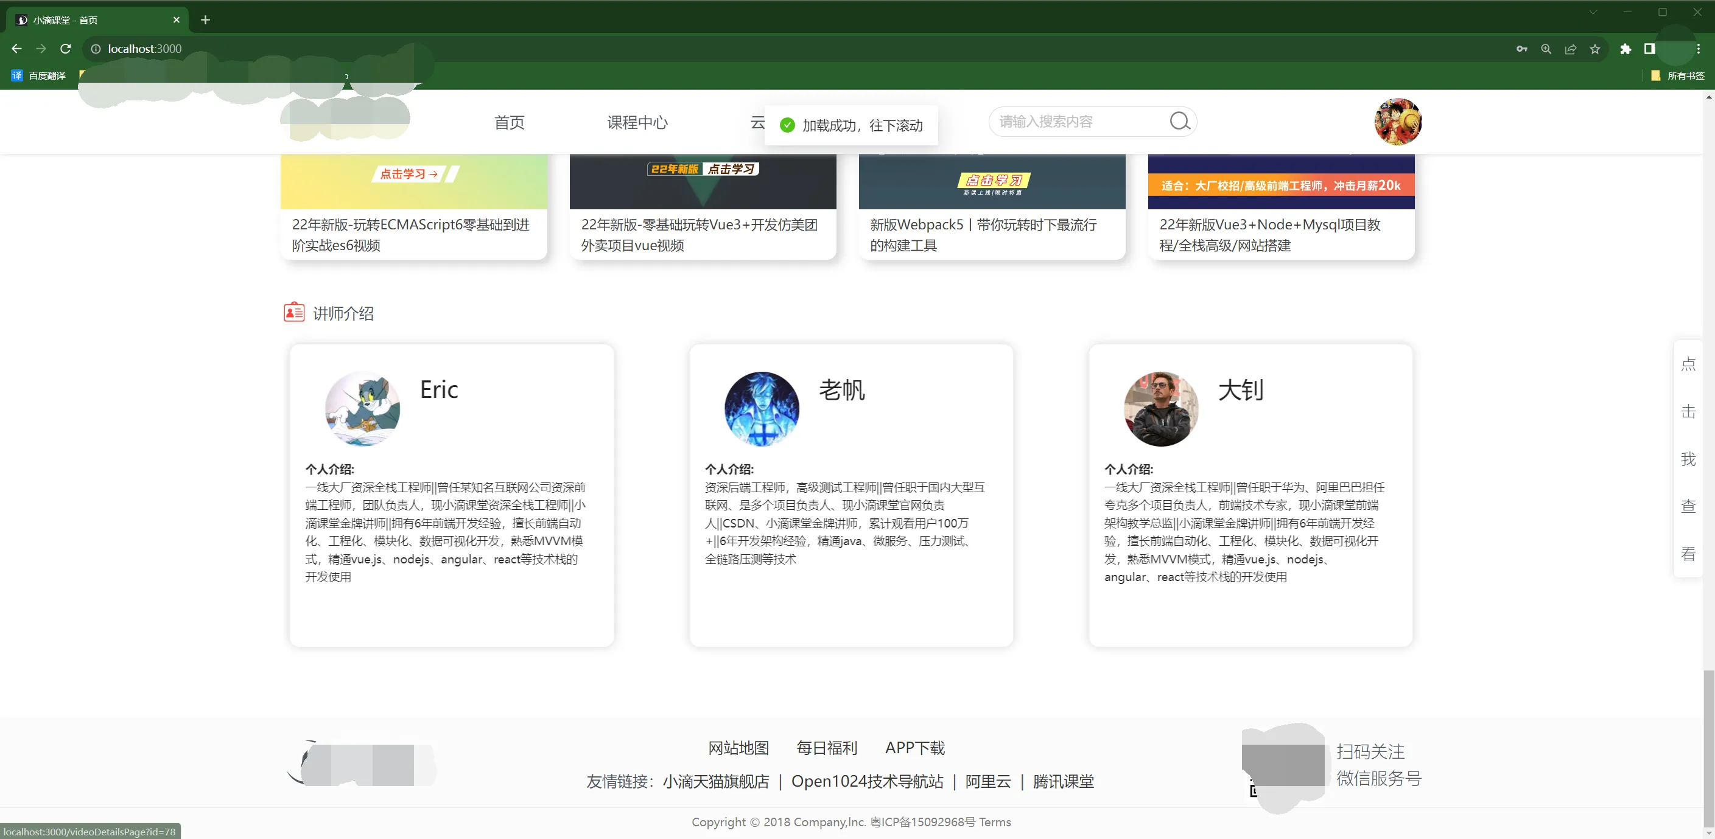This screenshot has width=1715, height=839.
Task: Select the 小滴课堂 - 首页 browser tab
Action: click(x=97, y=20)
